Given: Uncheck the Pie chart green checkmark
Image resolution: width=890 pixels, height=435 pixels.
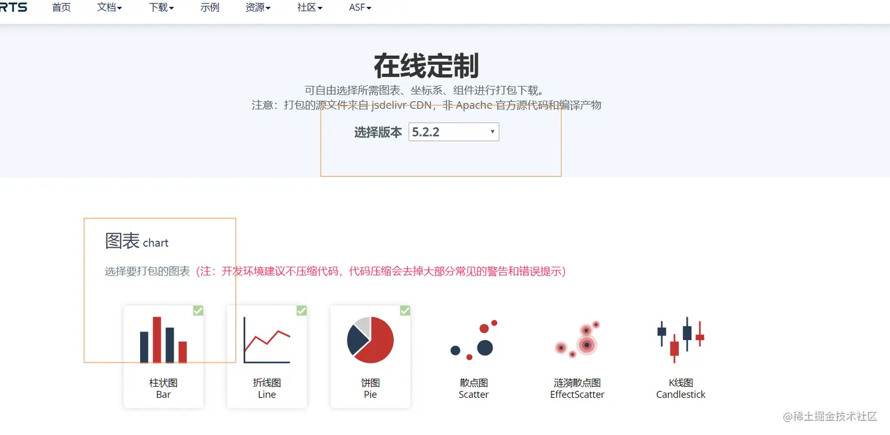Looking at the screenshot, I should pyautogui.click(x=406, y=310).
